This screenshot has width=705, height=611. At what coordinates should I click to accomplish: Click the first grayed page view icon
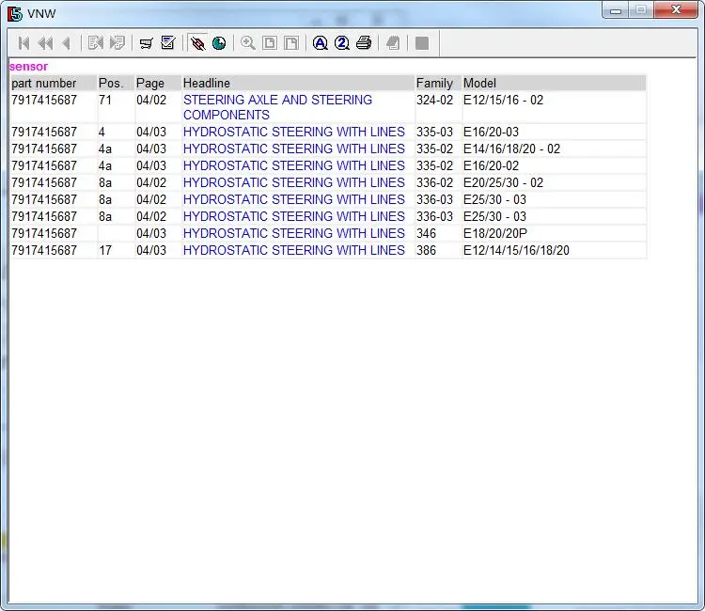(270, 43)
